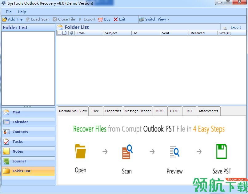This screenshot has height=194, width=248.
Task: Click the Buy shopping cart icon
Action: (100, 19)
